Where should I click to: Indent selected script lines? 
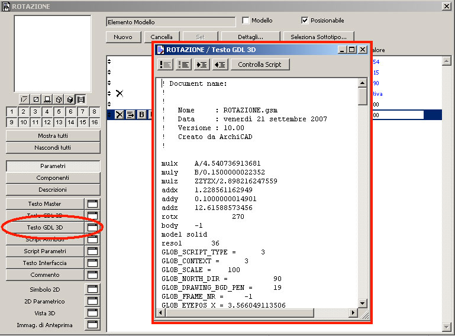point(202,64)
